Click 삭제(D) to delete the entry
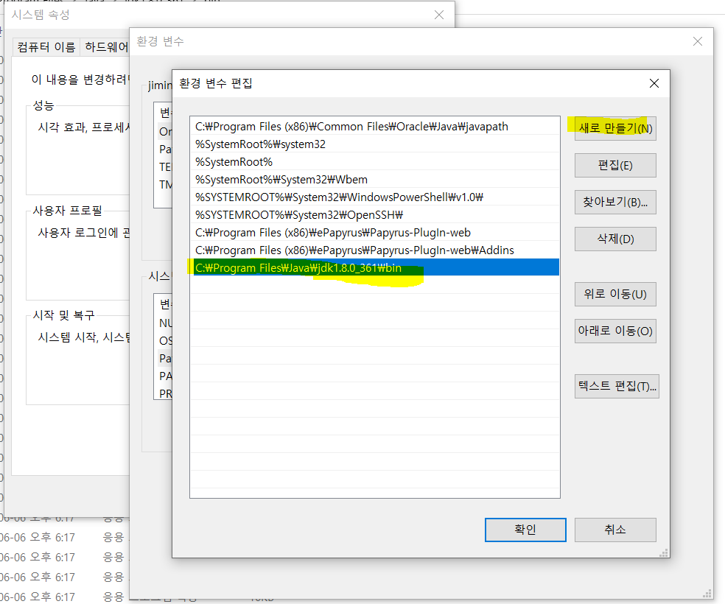 [615, 239]
